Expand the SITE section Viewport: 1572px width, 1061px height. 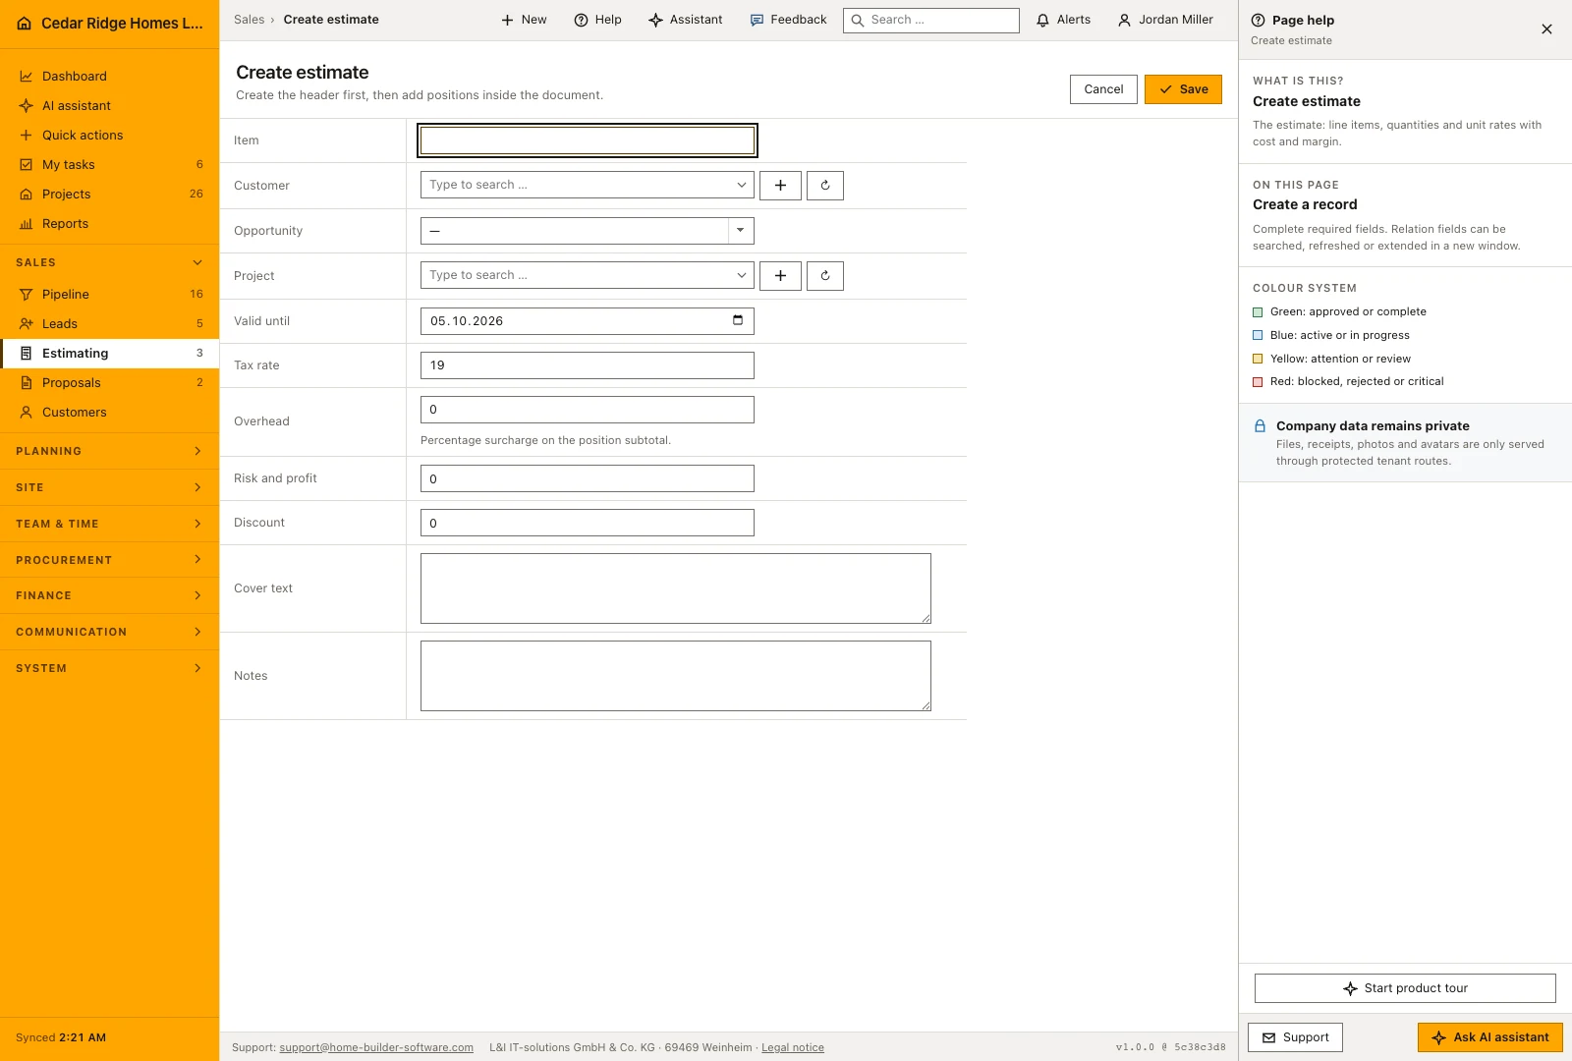point(109,487)
